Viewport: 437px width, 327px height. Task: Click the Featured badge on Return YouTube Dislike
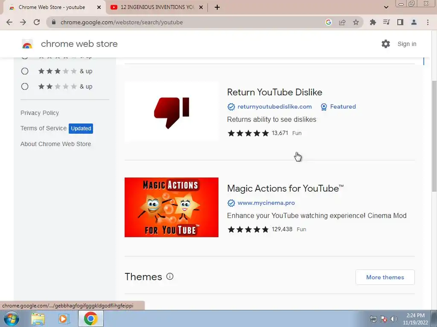pyautogui.click(x=338, y=107)
